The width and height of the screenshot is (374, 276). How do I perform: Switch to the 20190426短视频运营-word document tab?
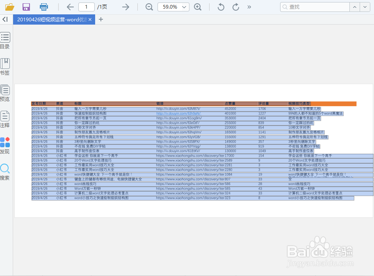point(52,19)
